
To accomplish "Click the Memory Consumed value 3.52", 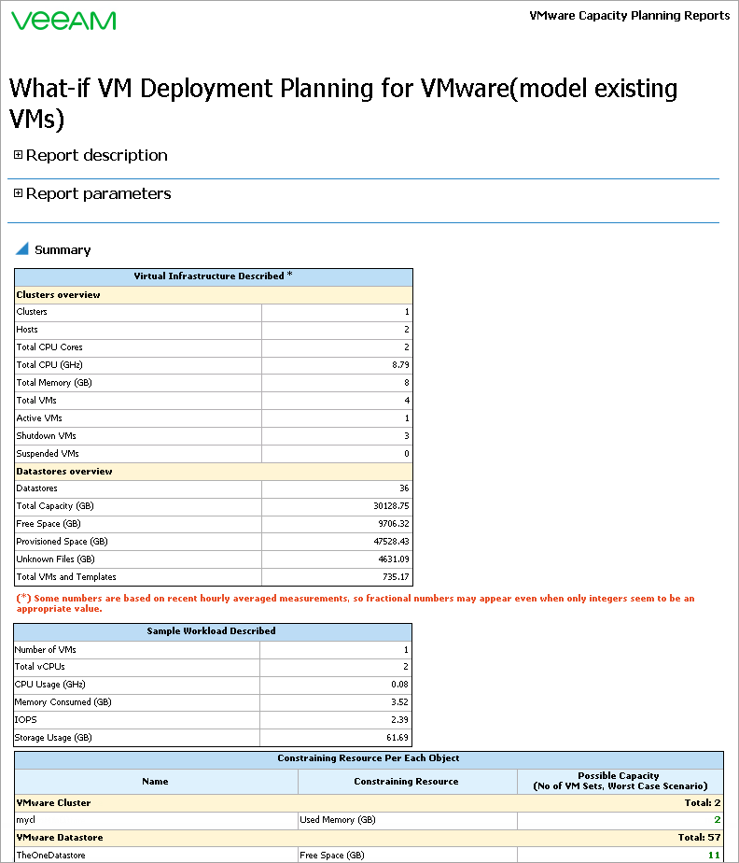I will tap(399, 701).
